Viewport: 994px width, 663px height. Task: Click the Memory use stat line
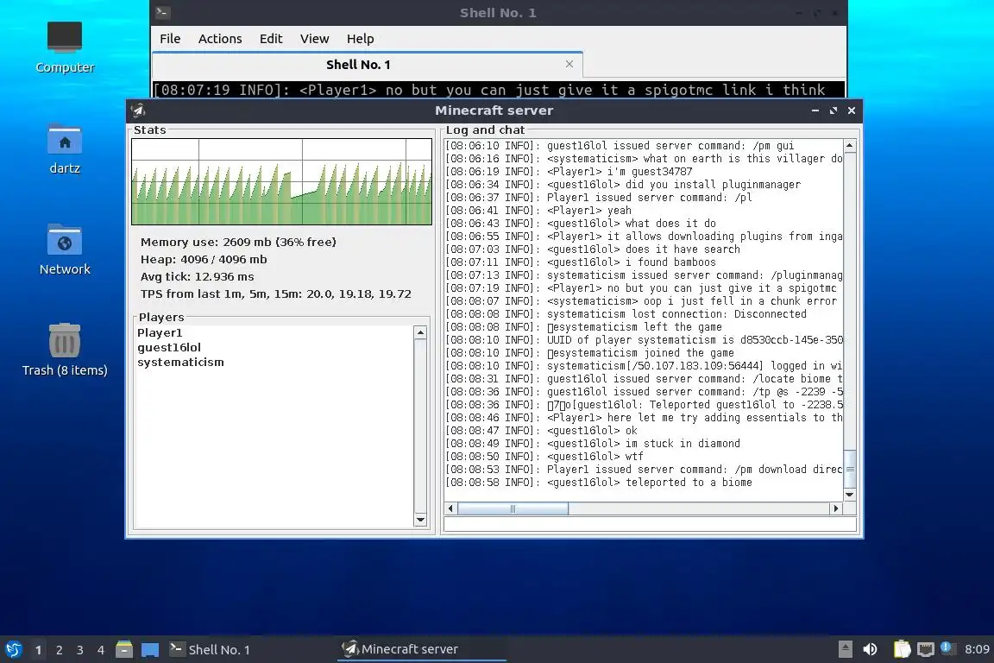[238, 242]
